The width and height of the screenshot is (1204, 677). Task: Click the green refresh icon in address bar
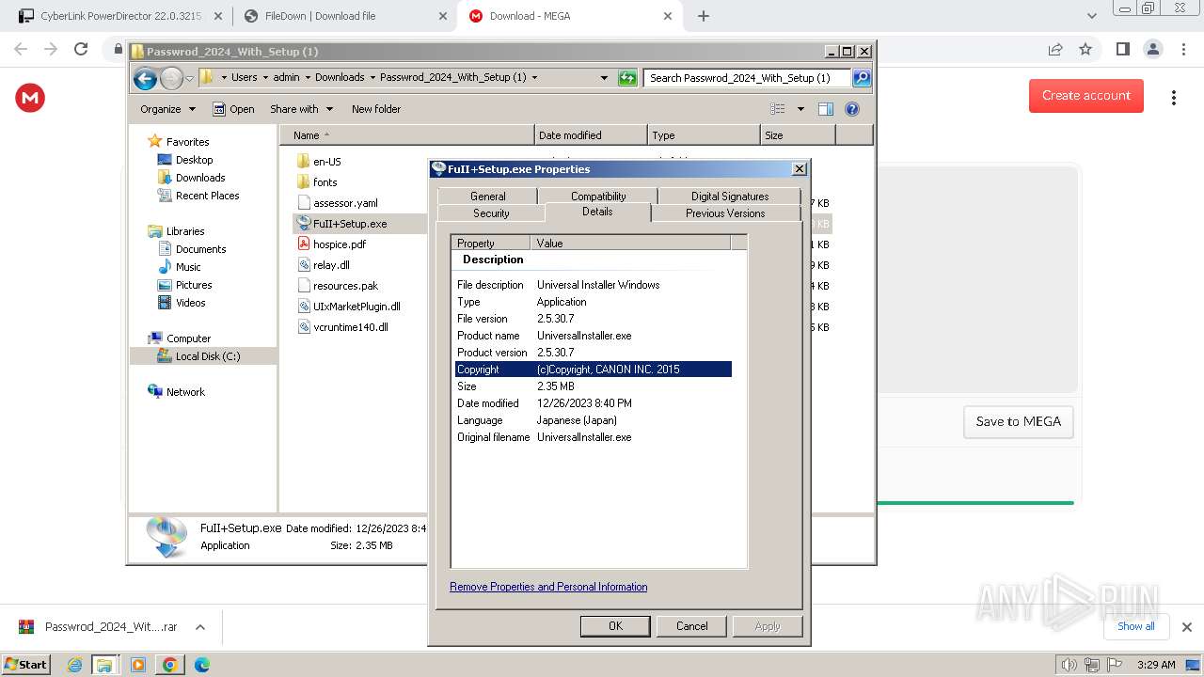click(627, 78)
